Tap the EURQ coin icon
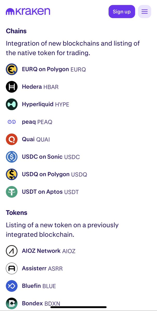Screen dimensions: 157x311 12,69
